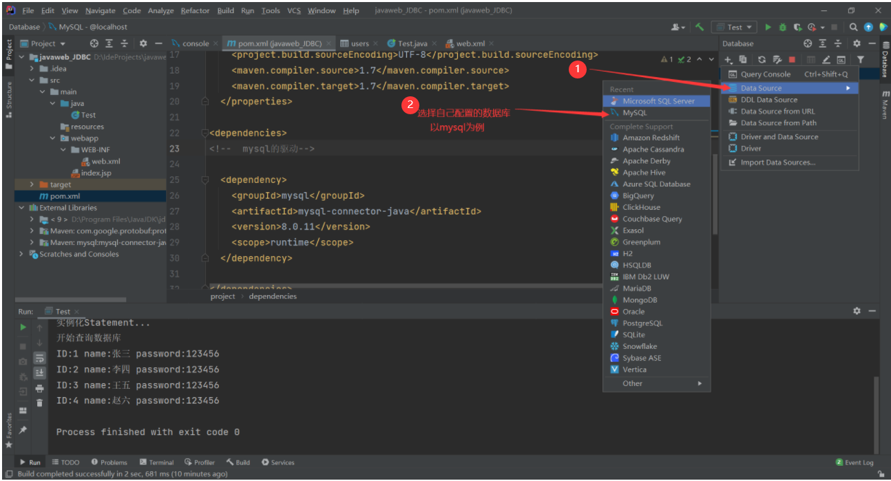Click Debug bug icon in main toolbar

click(783, 27)
